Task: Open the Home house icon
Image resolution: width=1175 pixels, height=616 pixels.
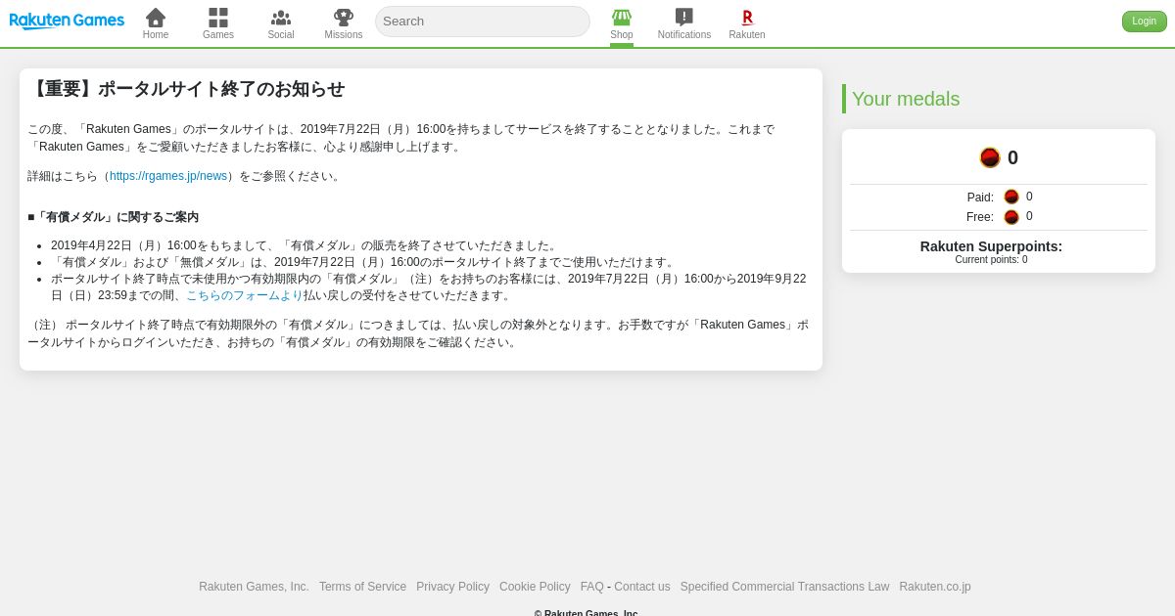Action: point(156,18)
